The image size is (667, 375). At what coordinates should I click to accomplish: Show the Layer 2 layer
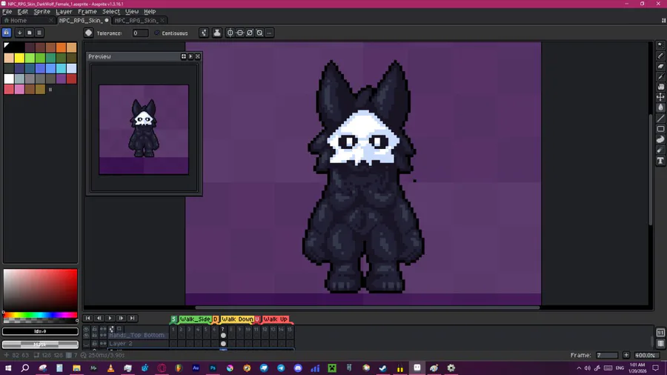[x=87, y=343]
